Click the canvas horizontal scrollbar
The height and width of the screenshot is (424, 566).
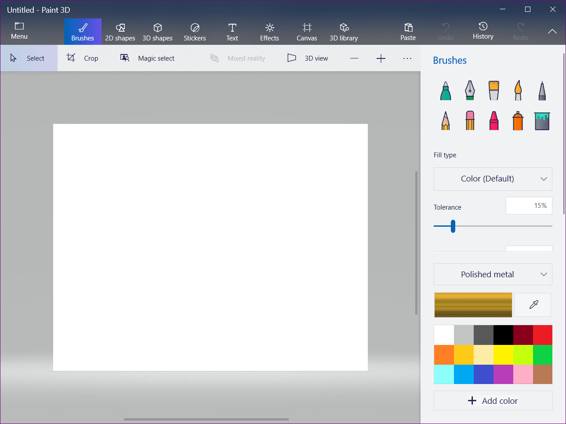pos(206,419)
